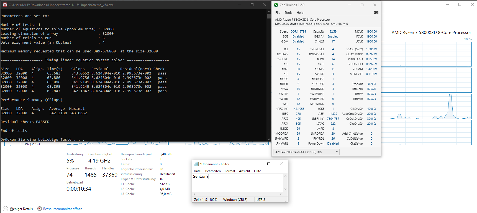Screen dimensions: 477x213
Task: Click the Virtualisierung Deaktiviert value
Action: tap(167, 174)
